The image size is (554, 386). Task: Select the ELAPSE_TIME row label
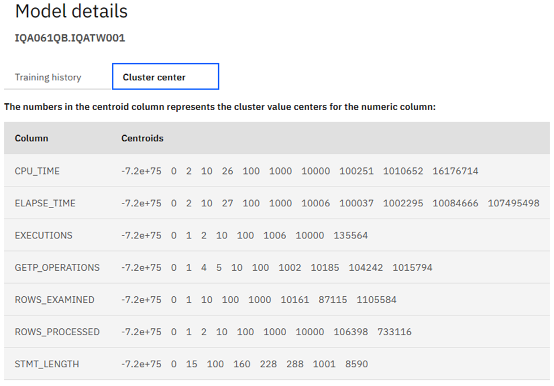click(45, 203)
